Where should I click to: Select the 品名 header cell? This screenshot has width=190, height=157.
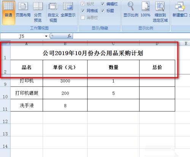point(27,67)
